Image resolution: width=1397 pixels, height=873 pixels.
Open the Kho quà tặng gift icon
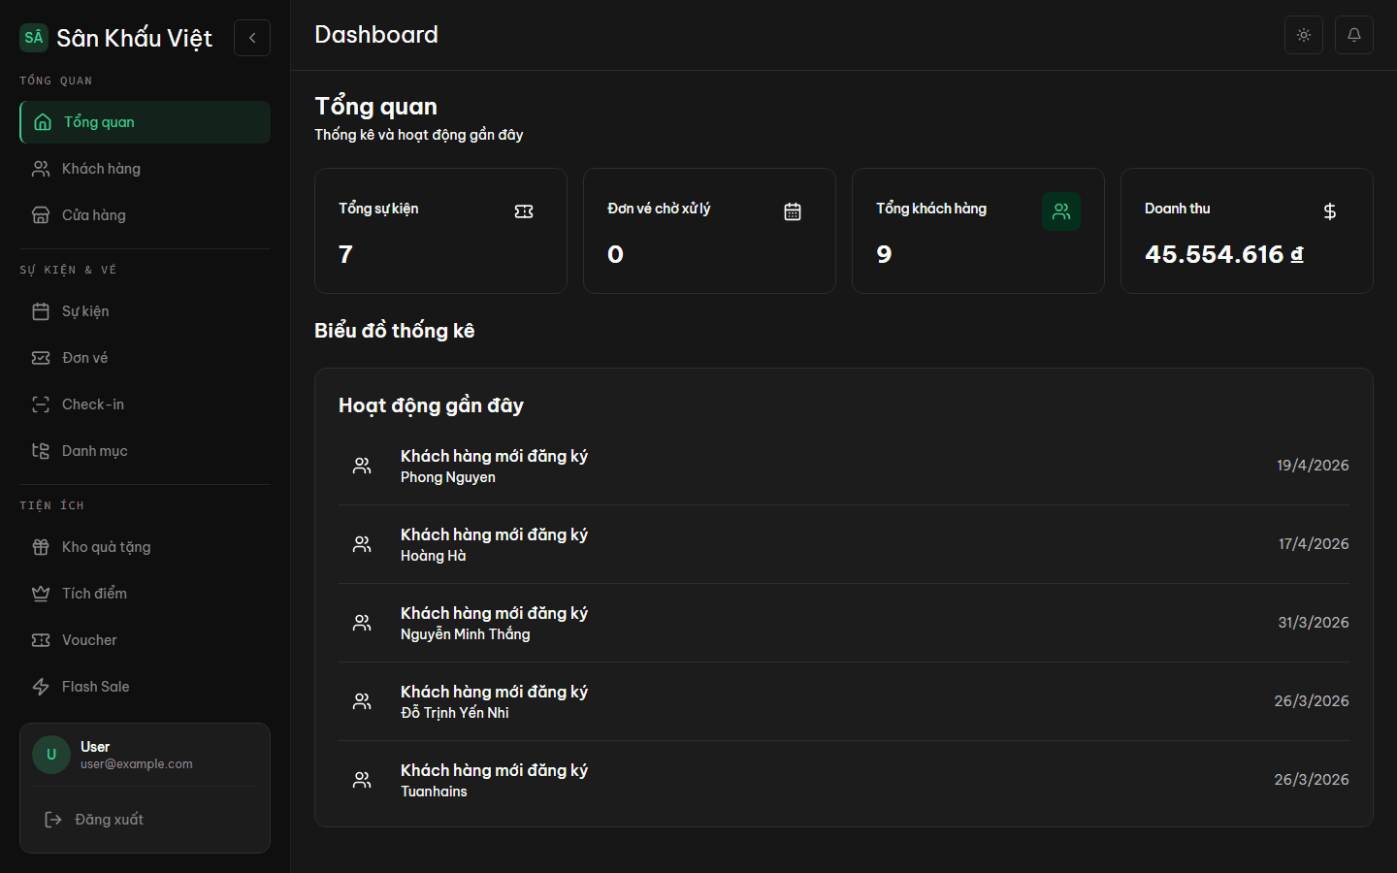[41, 547]
